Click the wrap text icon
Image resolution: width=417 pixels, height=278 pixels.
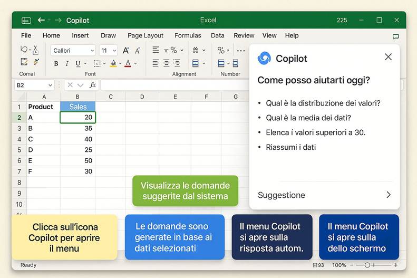point(196,50)
